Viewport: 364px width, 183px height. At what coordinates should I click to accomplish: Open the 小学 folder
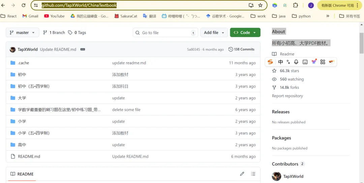point(22,121)
